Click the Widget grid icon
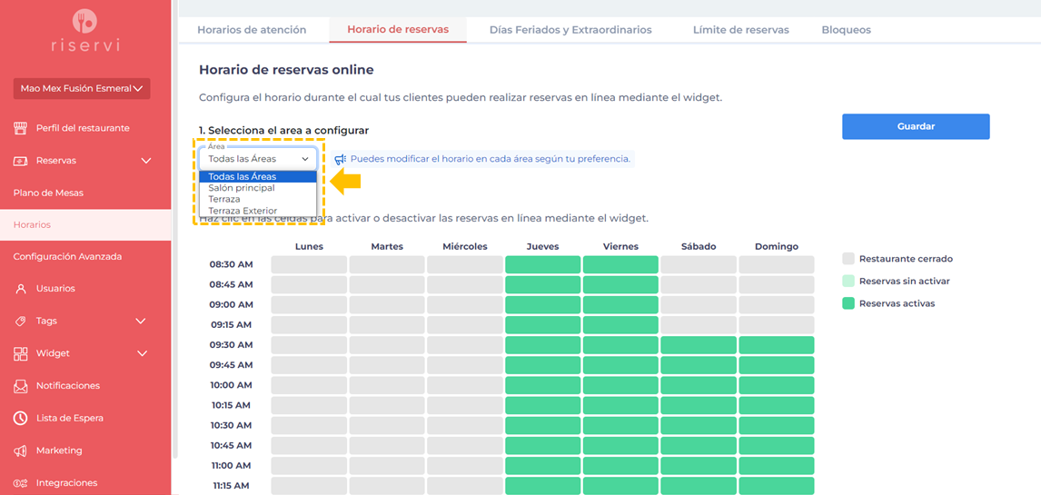Viewport: 1041px width, 495px height. click(20, 353)
